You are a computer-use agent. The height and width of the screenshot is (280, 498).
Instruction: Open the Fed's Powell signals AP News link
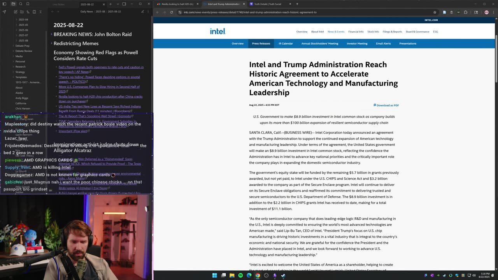click(x=101, y=69)
